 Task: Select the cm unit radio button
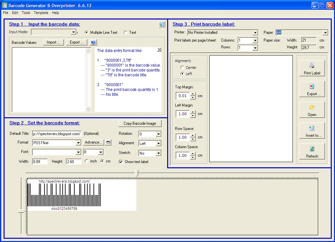(x=102, y=161)
